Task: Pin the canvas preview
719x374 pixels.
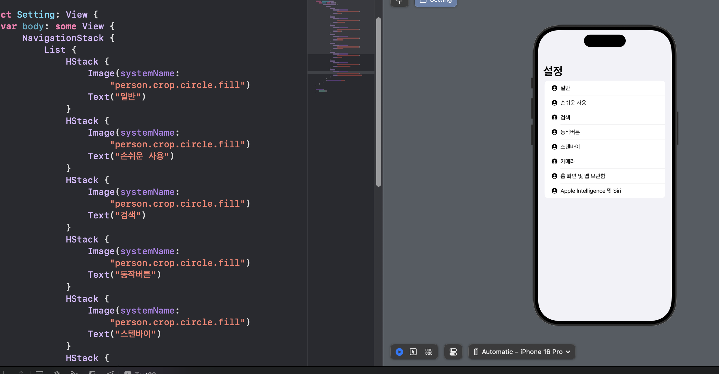Action: click(399, 2)
